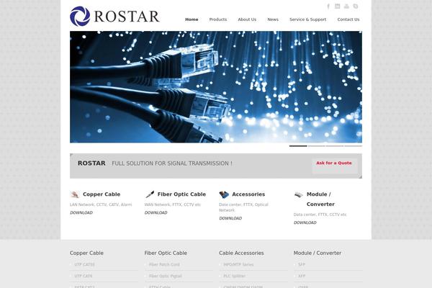Click DOWNLOAD under Fiber Optic Cable
This screenshot has width=432, height=288.
pyautogui.click(x=156, y=213)
